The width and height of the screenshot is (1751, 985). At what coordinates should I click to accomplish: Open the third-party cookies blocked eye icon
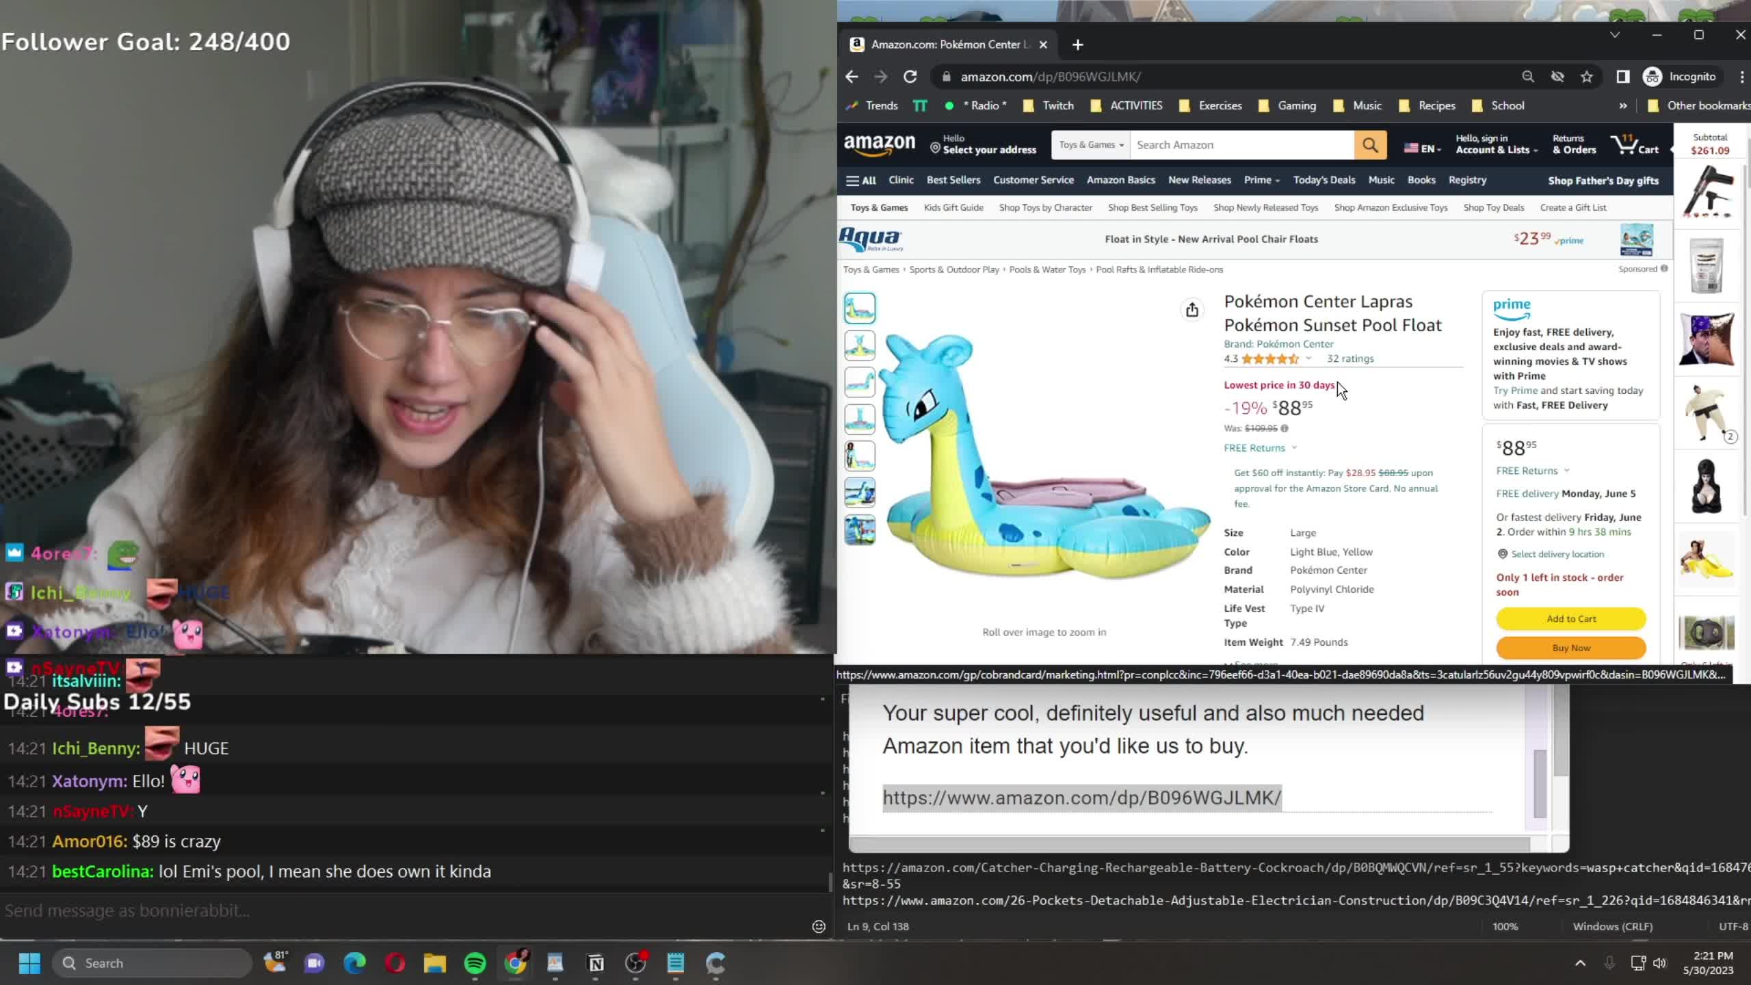coord(1557,77)
